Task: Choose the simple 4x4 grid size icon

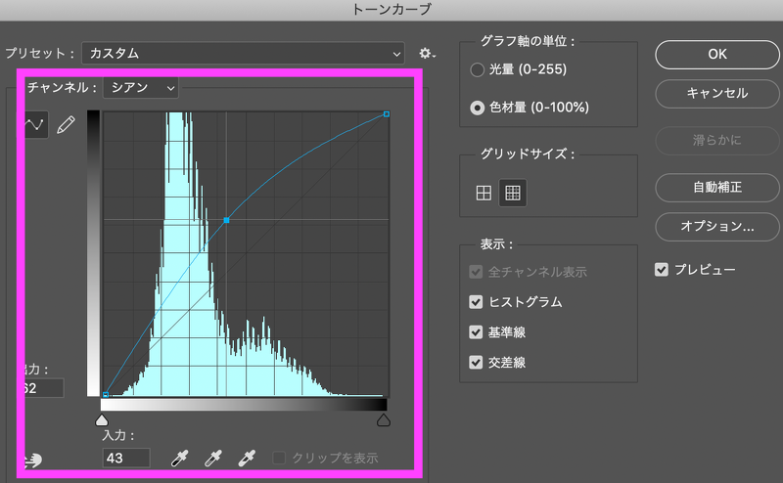Action: click(484, 193)
